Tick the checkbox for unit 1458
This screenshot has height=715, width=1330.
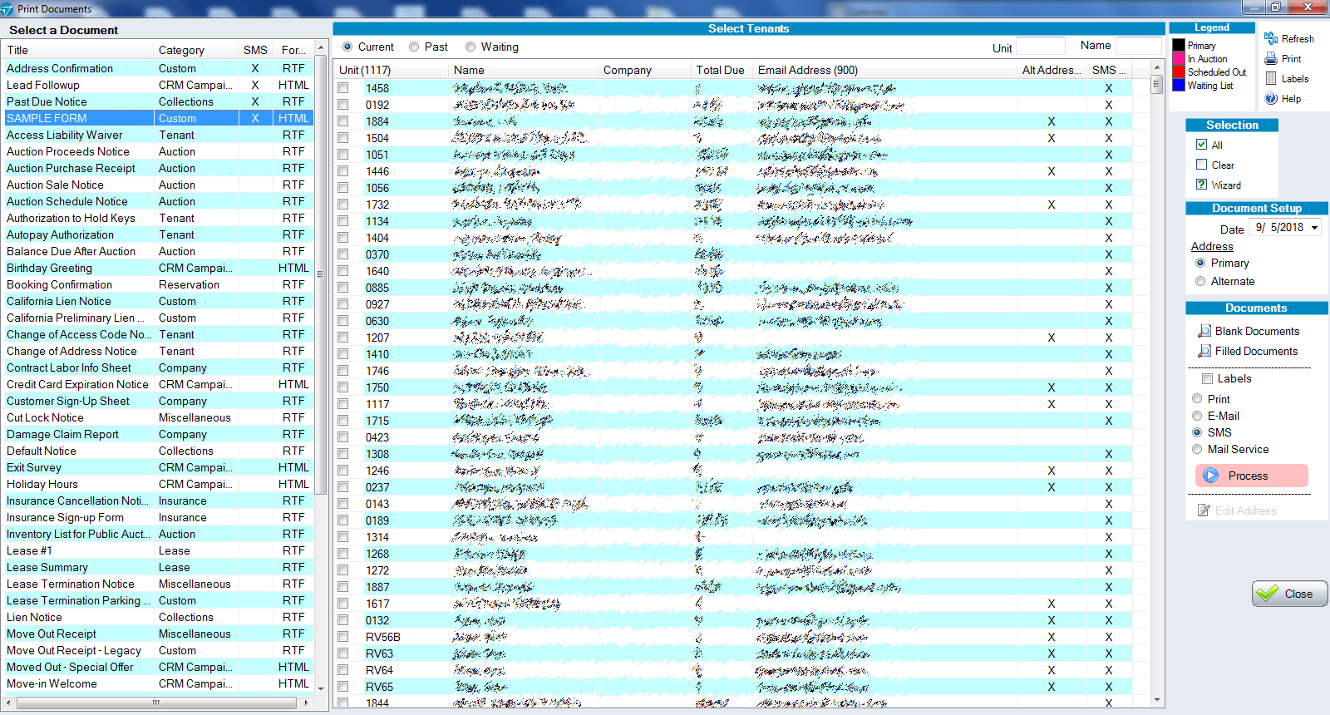tap(342, 88)
